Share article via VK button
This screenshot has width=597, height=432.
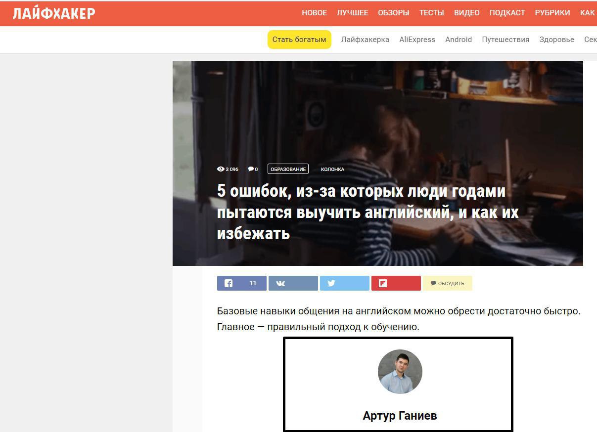(x=293, y=283)
